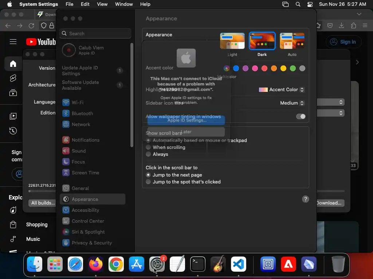373x279 pixels.
Task: Open Control Center settings in sidebar
Action: click(93, 221)
